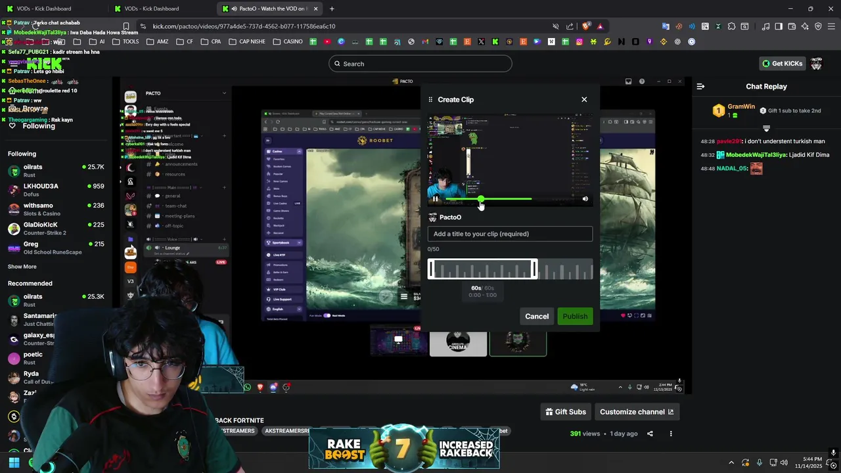Open the browser main menu

[x=831, y=26]
